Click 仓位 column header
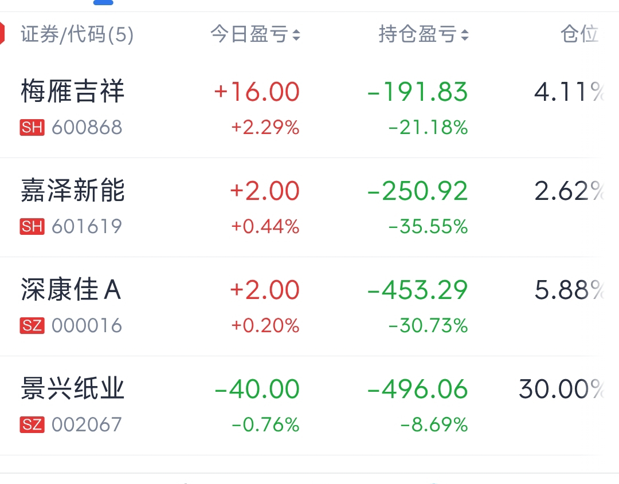 579,34
